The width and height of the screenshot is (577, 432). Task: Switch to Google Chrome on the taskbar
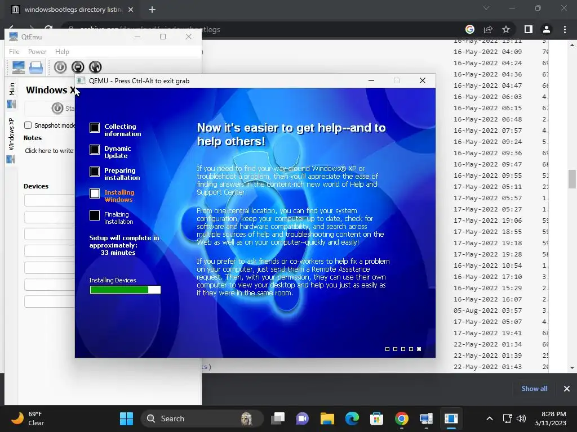[401, 418]
